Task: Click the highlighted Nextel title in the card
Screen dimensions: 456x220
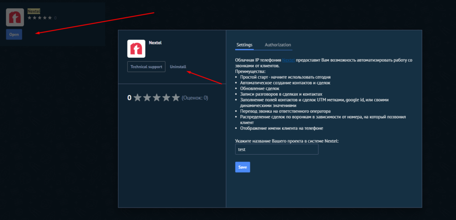Action: click(x=34, y=11)
